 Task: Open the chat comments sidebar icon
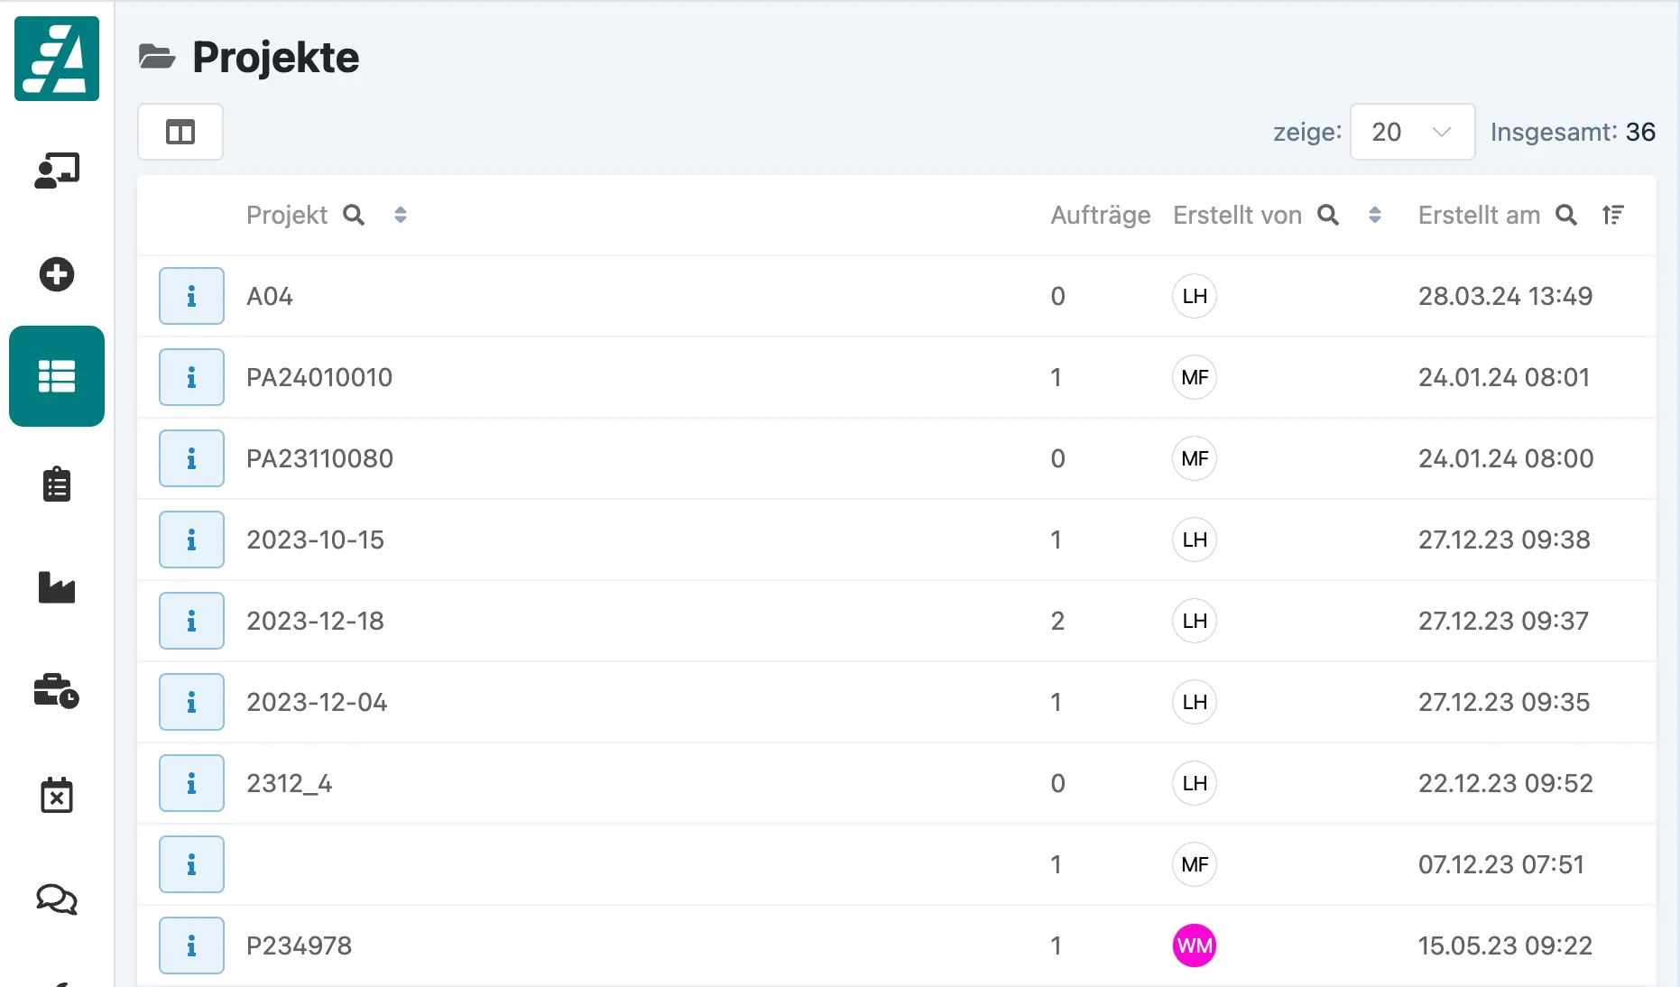57,899
